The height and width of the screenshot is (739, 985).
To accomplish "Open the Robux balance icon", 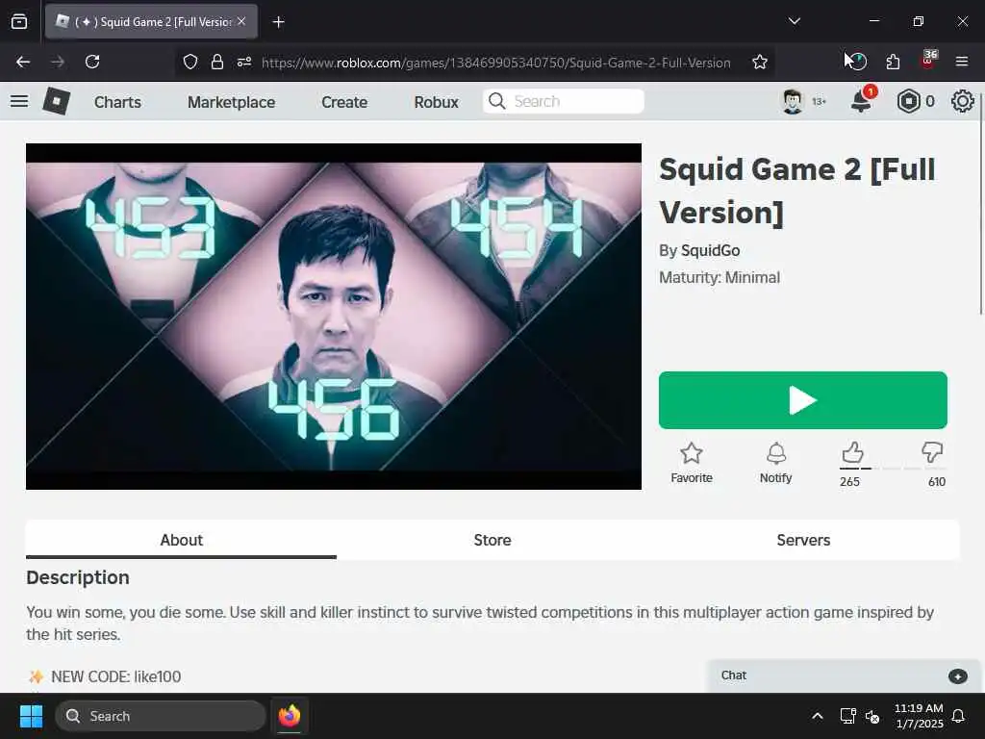I will tap(908, 101).
